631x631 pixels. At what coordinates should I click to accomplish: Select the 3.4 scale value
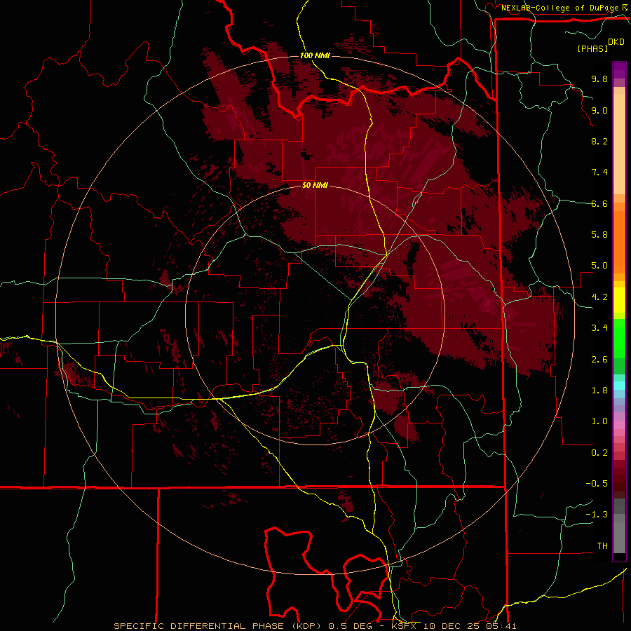tap(599, 328)
